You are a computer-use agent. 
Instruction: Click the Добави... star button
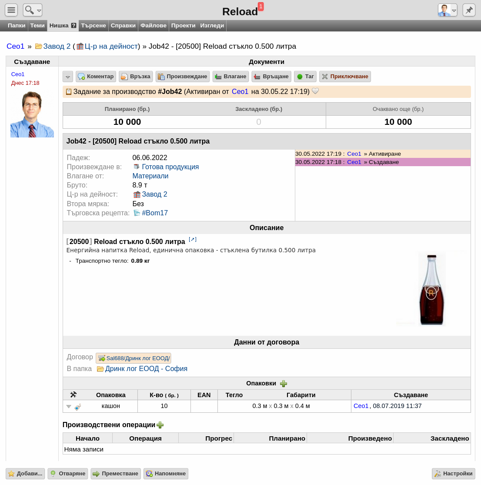tap(25, 474)
